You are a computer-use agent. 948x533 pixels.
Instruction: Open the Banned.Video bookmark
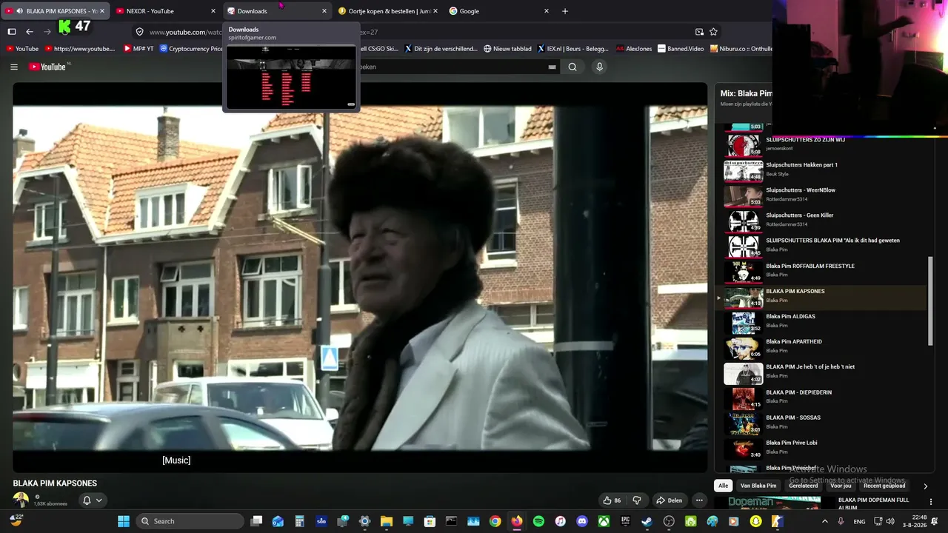(681, 49)
